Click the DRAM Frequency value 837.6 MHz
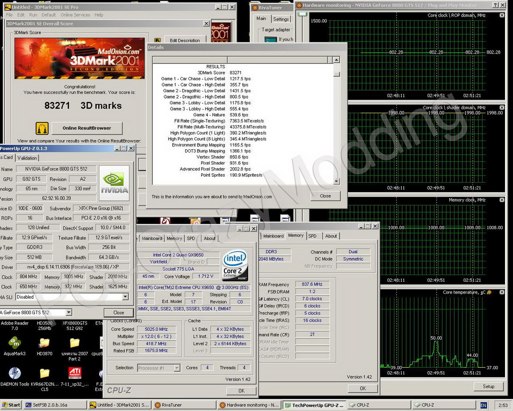Image resolution: width=513 pixels, height=411 pixels. [x=312, y=284]
